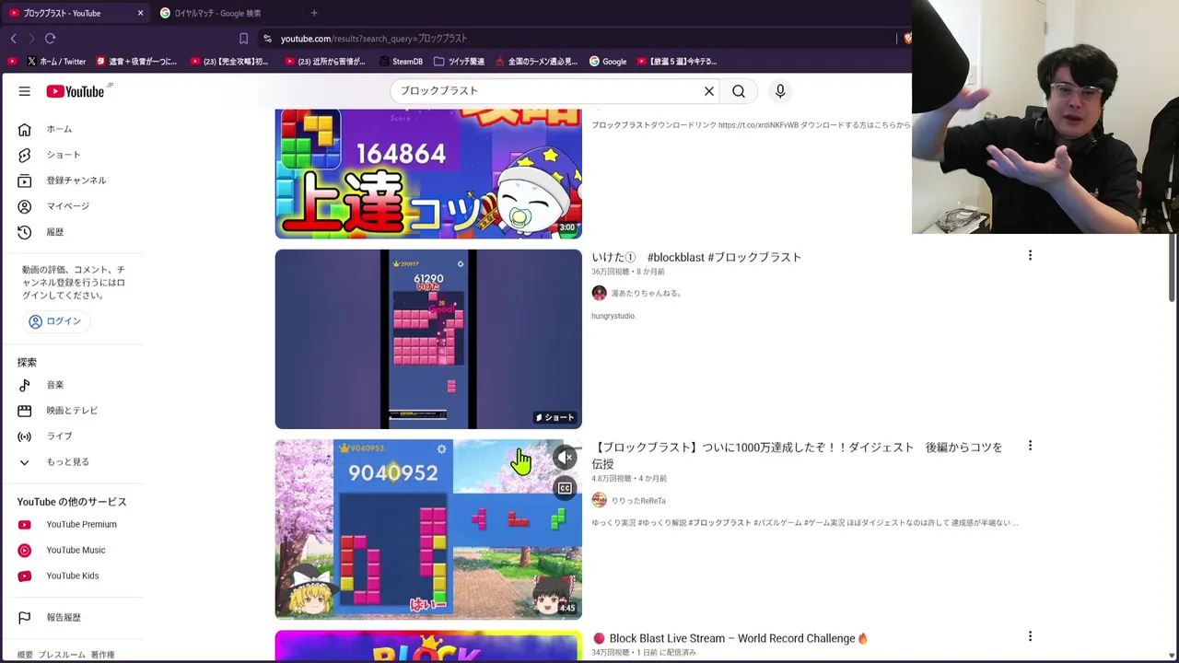Open 湯あたりちゃんねる。 channel avatar
This screenshot has height=663, width=1179.
point(600,293)
